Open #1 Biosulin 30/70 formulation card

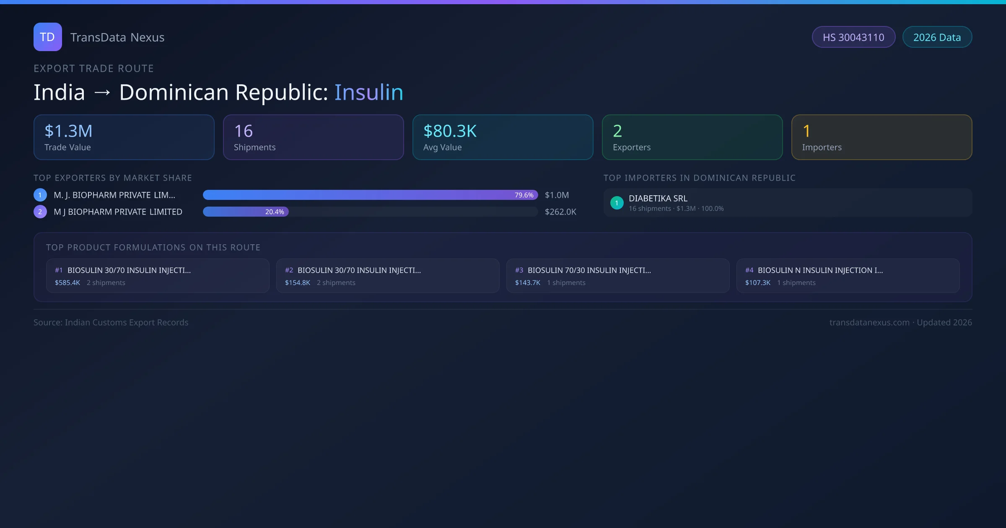pos(157,276)
